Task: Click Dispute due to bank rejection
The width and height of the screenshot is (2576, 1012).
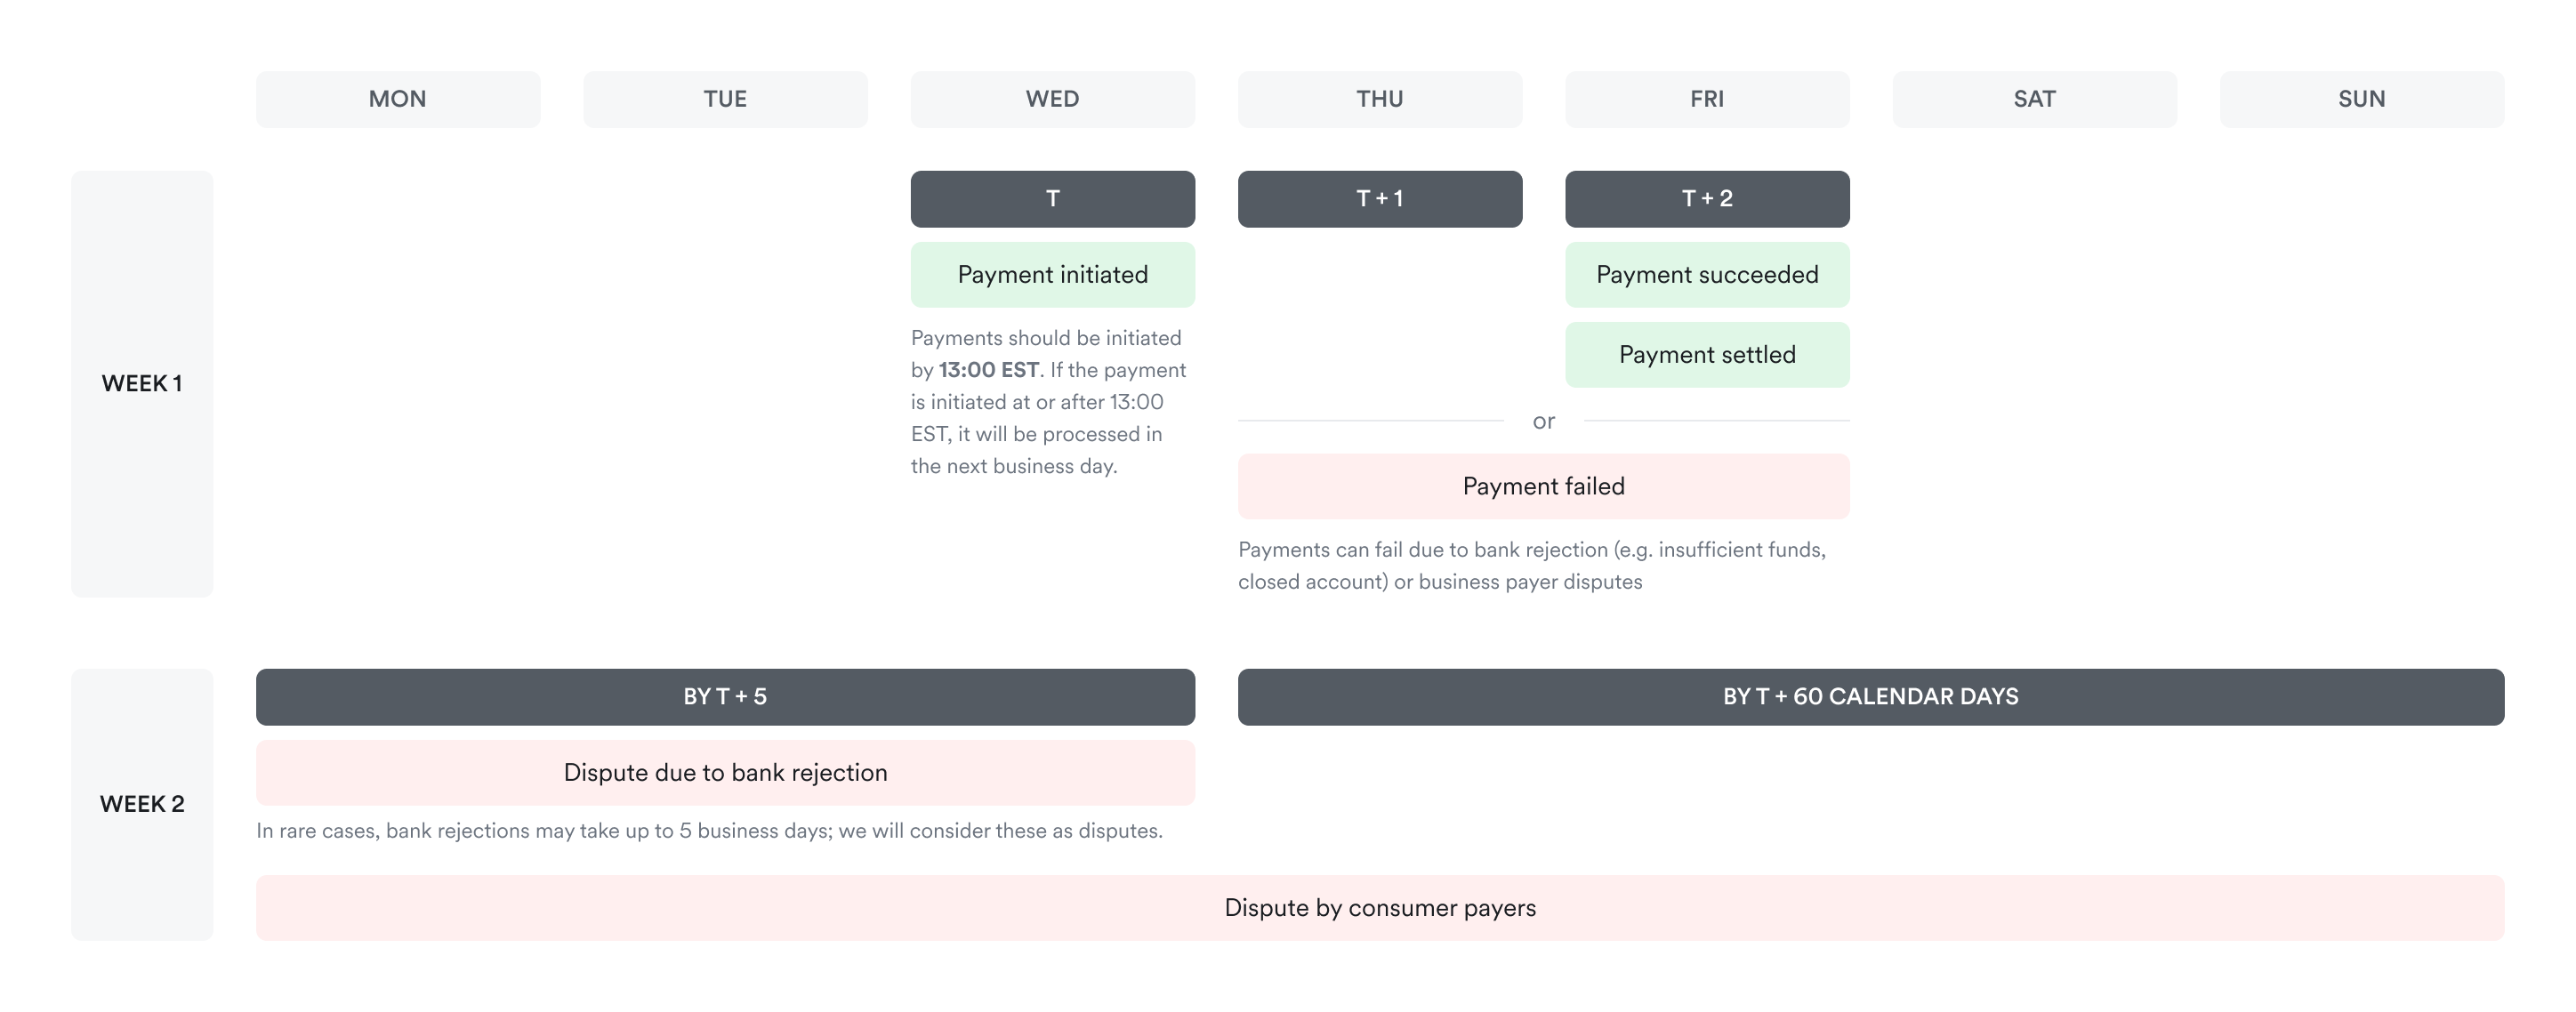Action: click(725, 773)
